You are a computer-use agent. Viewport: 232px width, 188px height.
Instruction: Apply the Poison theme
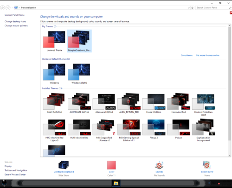(179, 129)
